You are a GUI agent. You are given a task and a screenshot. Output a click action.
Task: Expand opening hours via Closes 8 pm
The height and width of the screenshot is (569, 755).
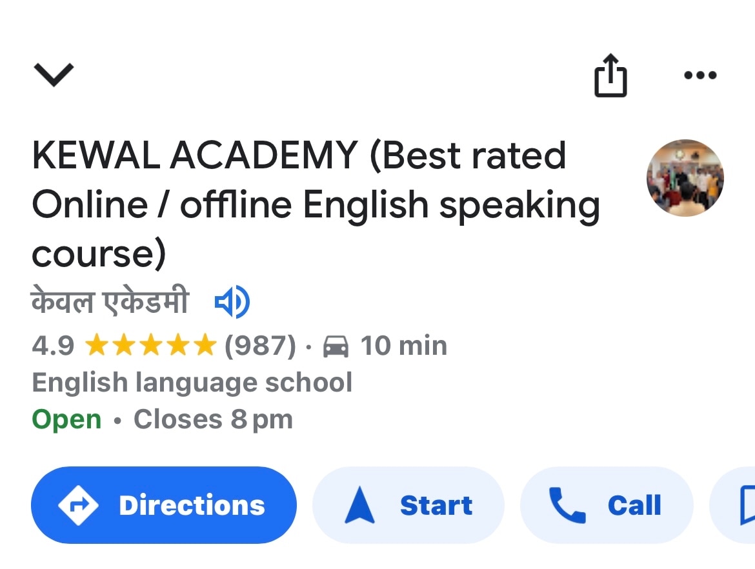pos(213,420)
